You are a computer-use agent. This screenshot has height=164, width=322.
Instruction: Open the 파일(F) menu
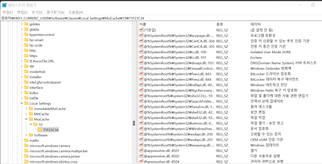[7, 12]
